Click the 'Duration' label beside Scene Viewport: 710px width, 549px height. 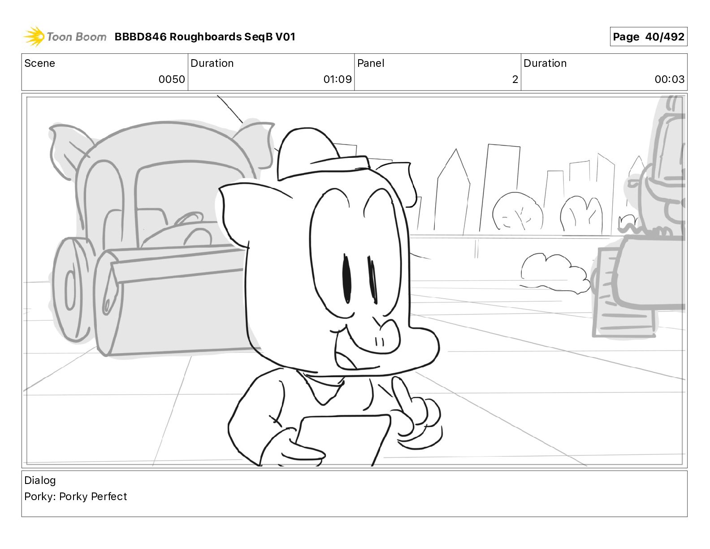click(212, 63)
